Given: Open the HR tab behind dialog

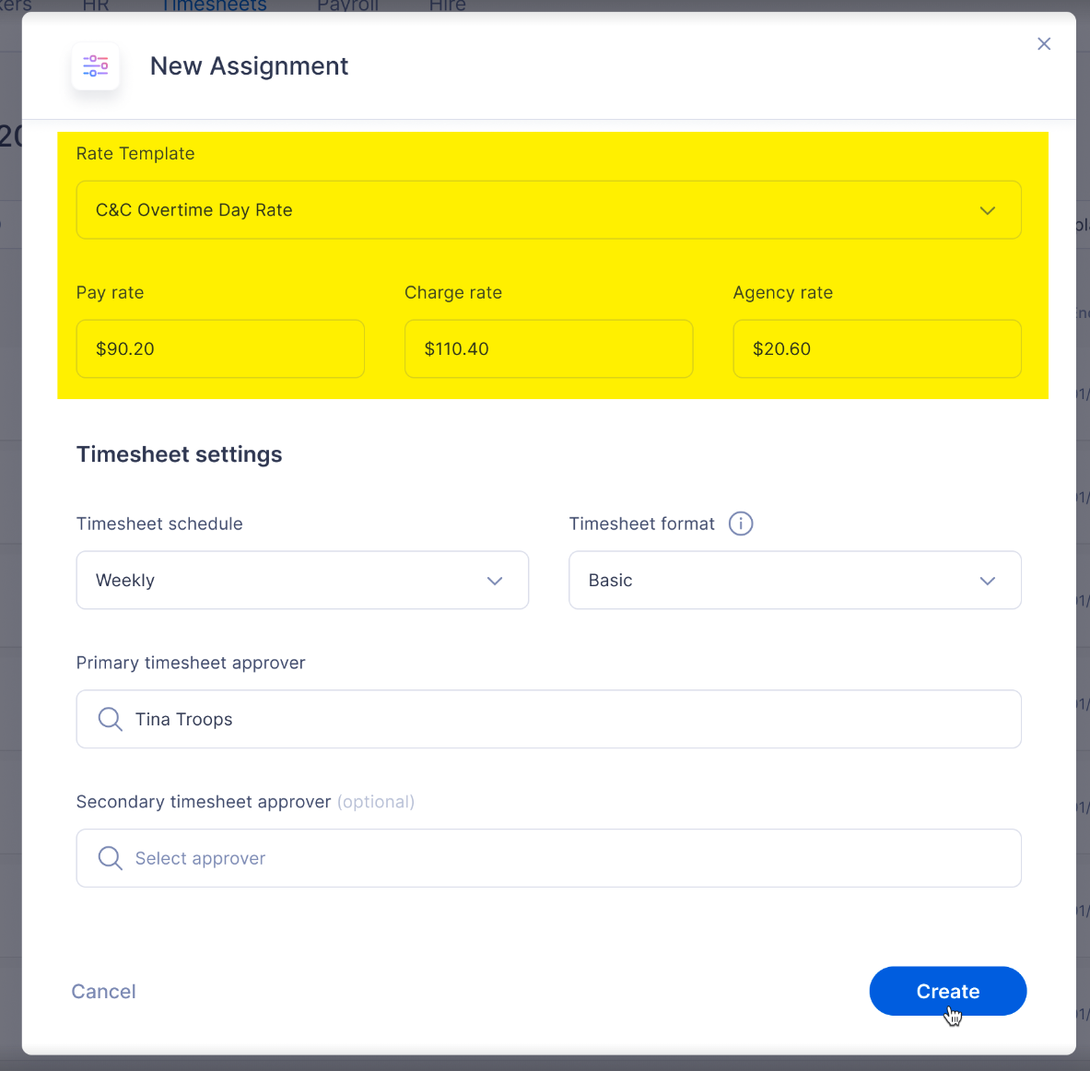Looking at the screenshot, I should (96, 6).
